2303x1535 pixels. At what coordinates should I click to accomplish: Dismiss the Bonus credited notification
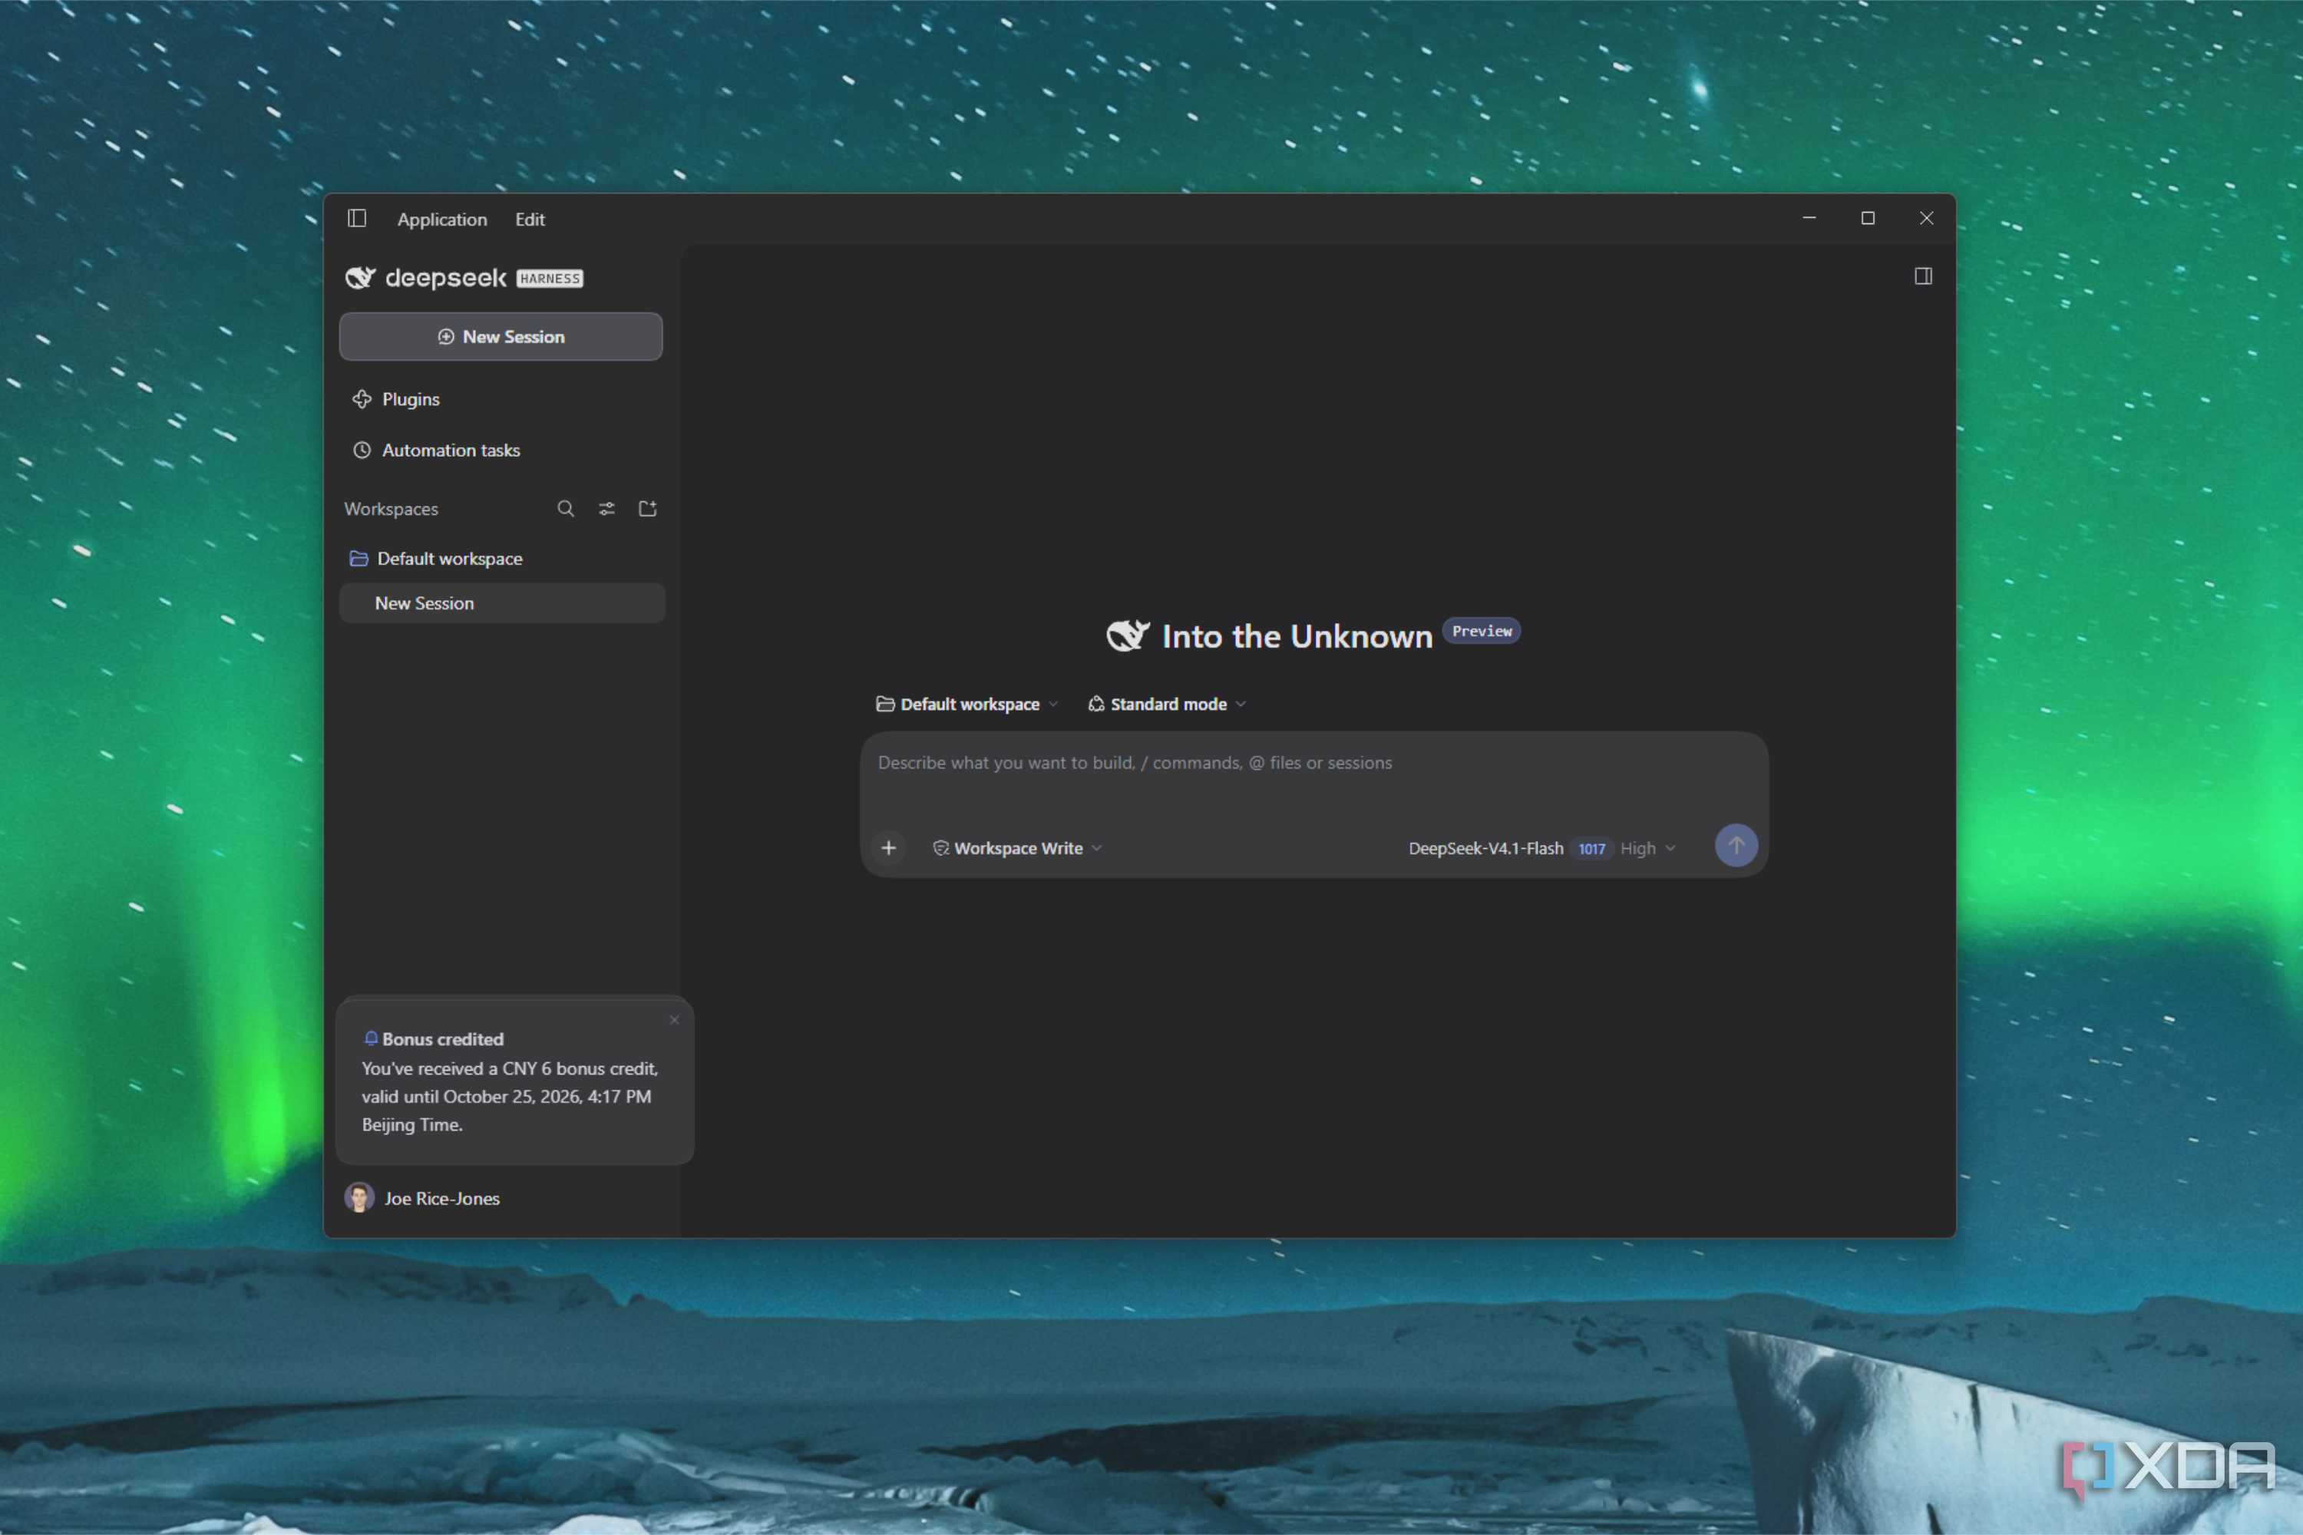pyautogui.click(x=675, y=1020)
